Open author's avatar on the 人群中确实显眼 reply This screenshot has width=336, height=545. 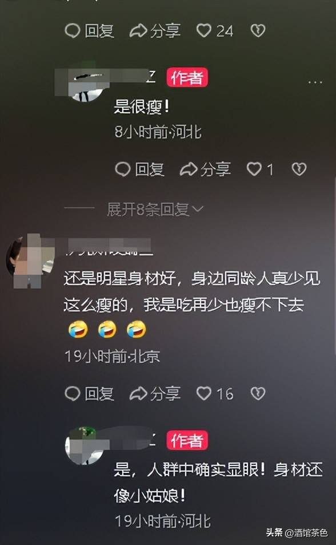pos(85,446)
